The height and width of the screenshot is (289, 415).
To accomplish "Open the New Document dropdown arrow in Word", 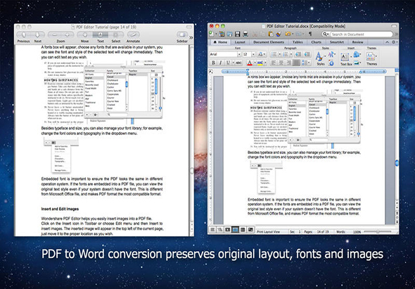I will [216, 34].
